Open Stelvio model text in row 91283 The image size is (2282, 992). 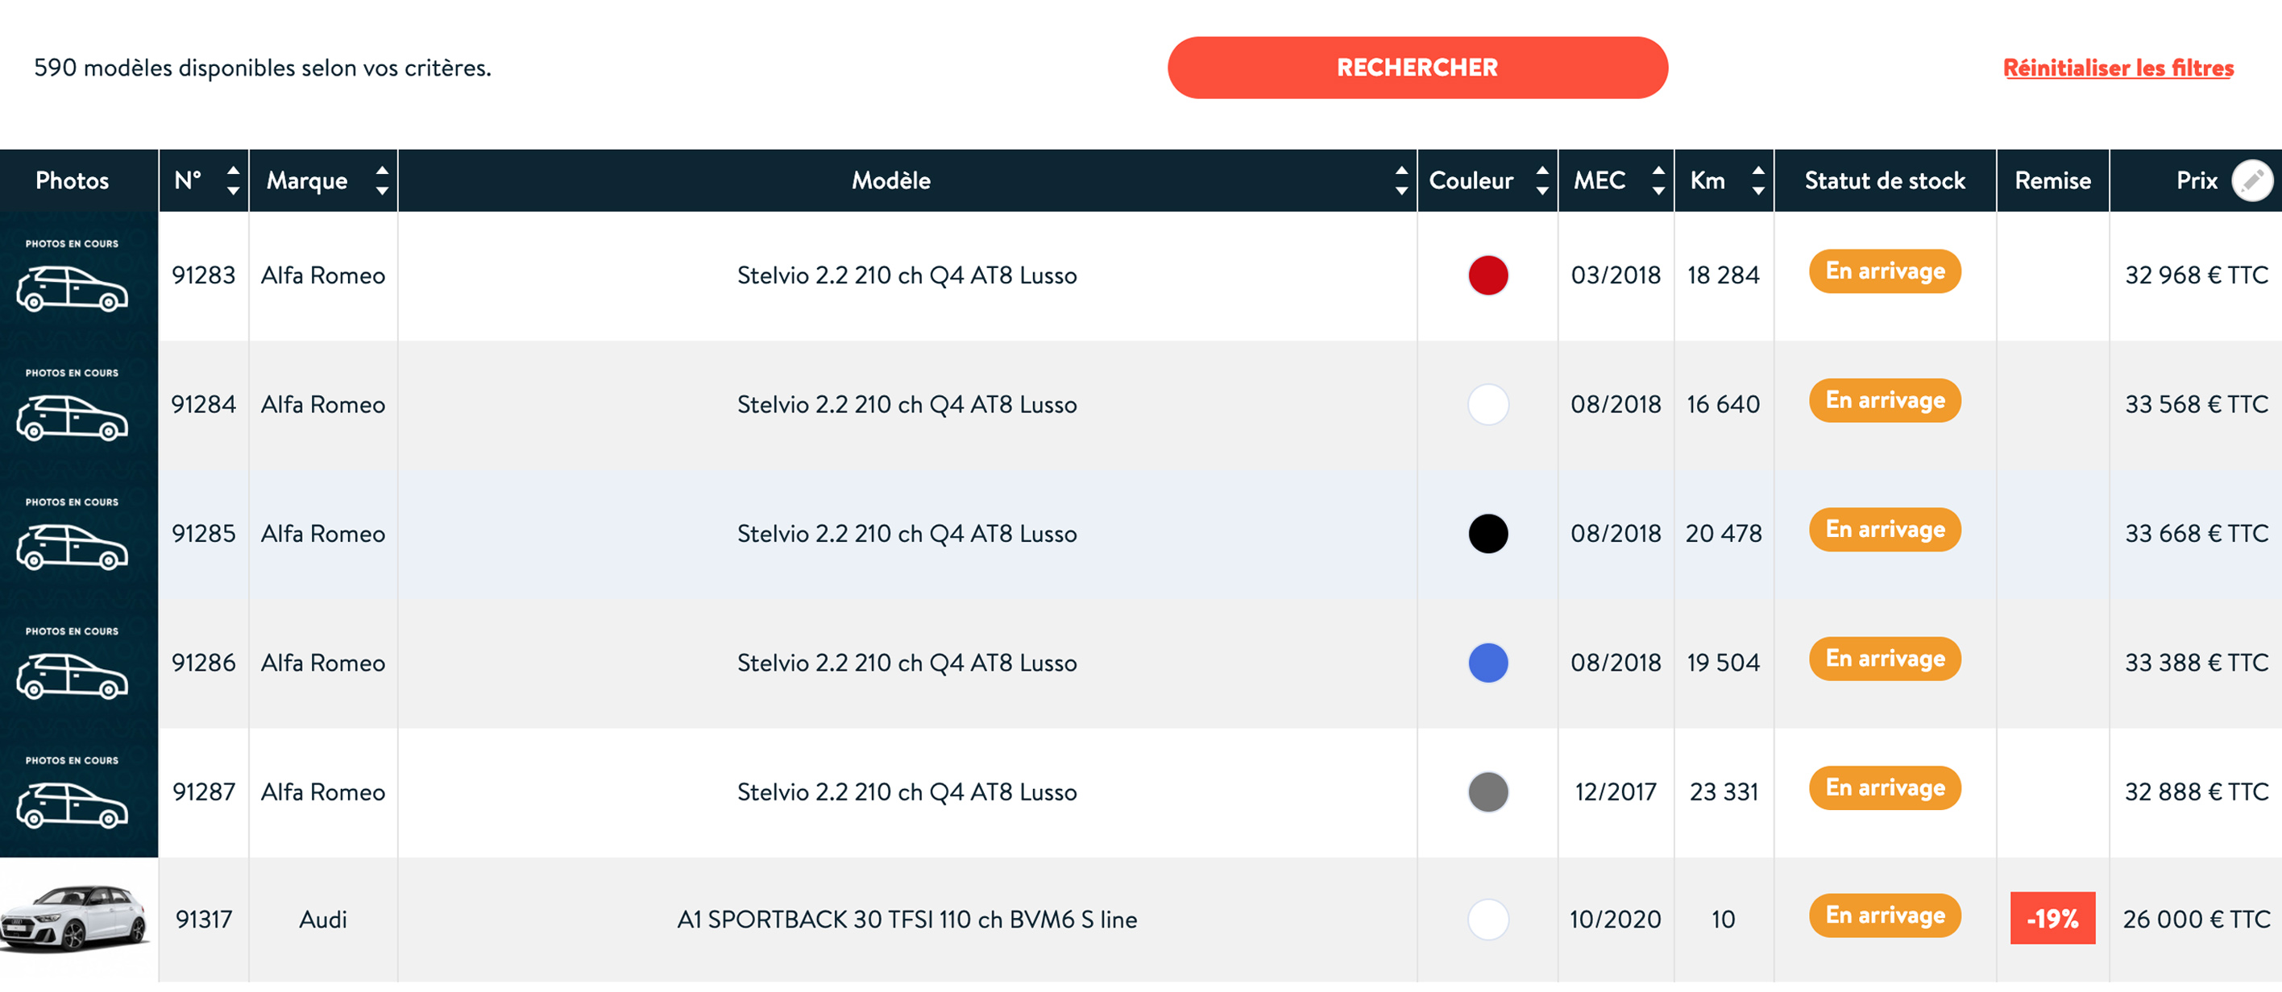click(907, 275)
